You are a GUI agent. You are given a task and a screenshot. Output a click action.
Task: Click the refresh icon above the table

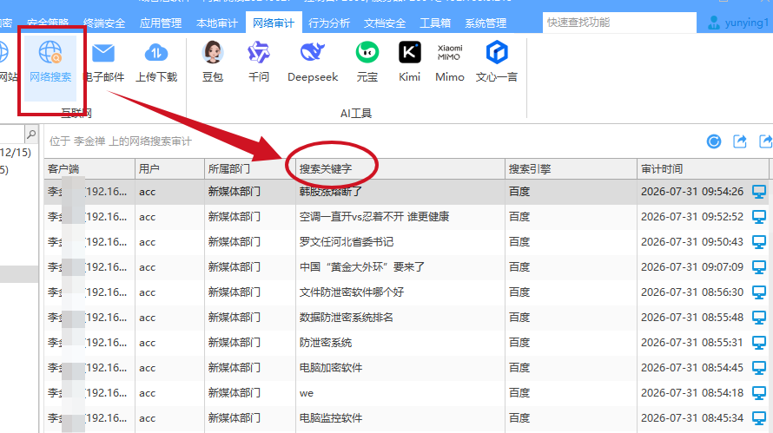(x=714, y=141)
